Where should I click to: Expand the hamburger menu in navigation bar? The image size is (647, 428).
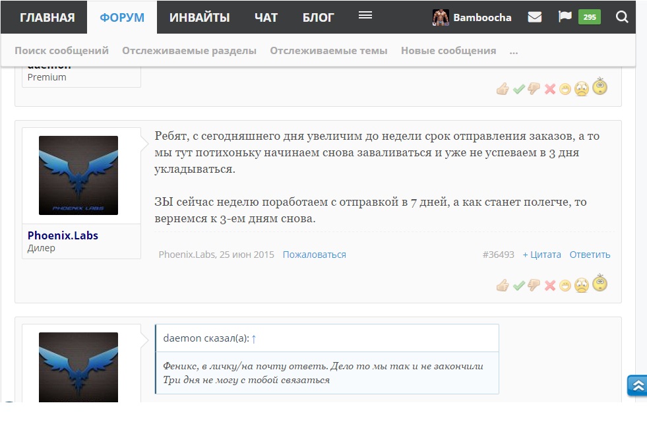point(365,16)
